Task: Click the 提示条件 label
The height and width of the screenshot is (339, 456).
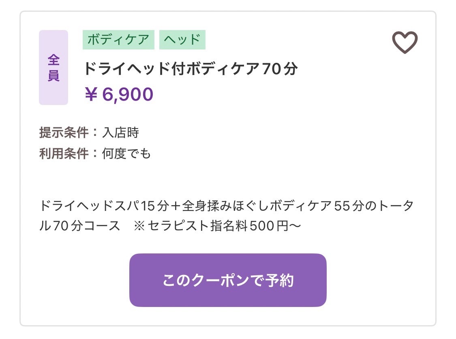Action: pos(64,133)
